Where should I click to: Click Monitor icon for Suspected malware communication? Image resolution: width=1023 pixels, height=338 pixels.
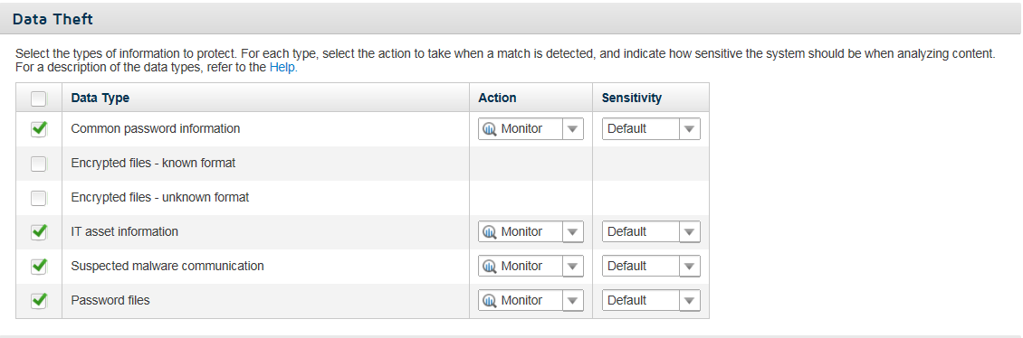pyautogui.click(x=489, y=267)
